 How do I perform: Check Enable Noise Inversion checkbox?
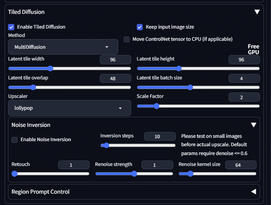pos(14,140)
